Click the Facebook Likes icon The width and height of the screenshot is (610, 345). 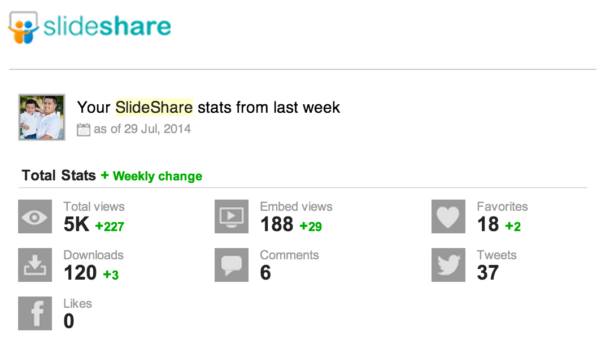35,313
